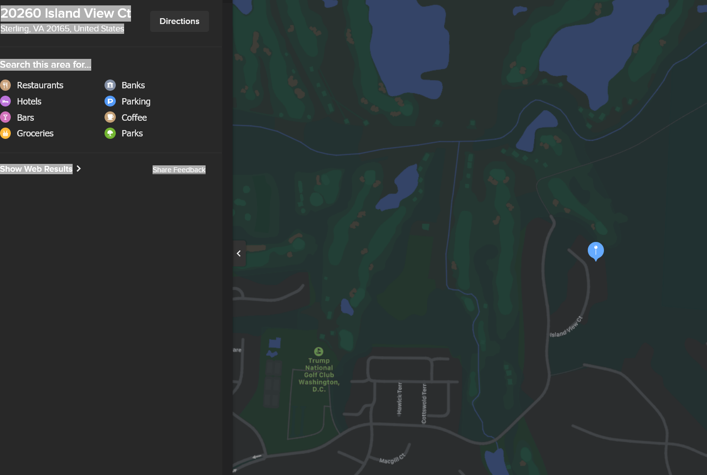Click the Sterling, VA 20165 address line
Image resolution: width=707 pixels, height=475 pixels.
click(62, 28)
